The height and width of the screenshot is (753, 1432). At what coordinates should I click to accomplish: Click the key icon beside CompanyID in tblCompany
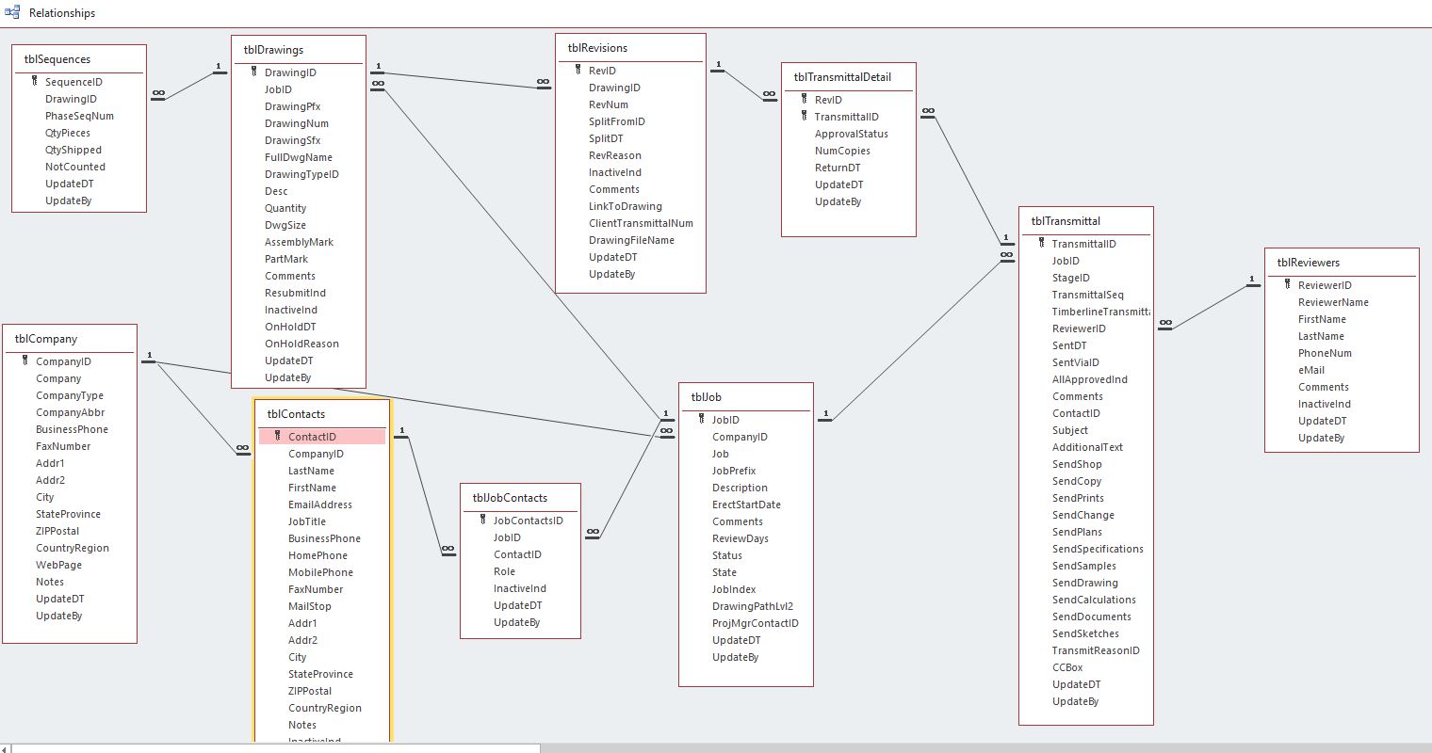24,361
